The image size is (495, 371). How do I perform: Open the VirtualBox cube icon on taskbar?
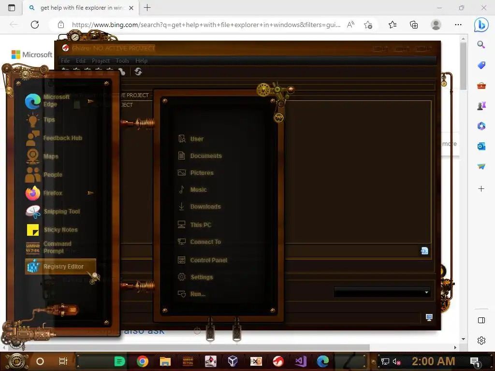pos(233,361)
